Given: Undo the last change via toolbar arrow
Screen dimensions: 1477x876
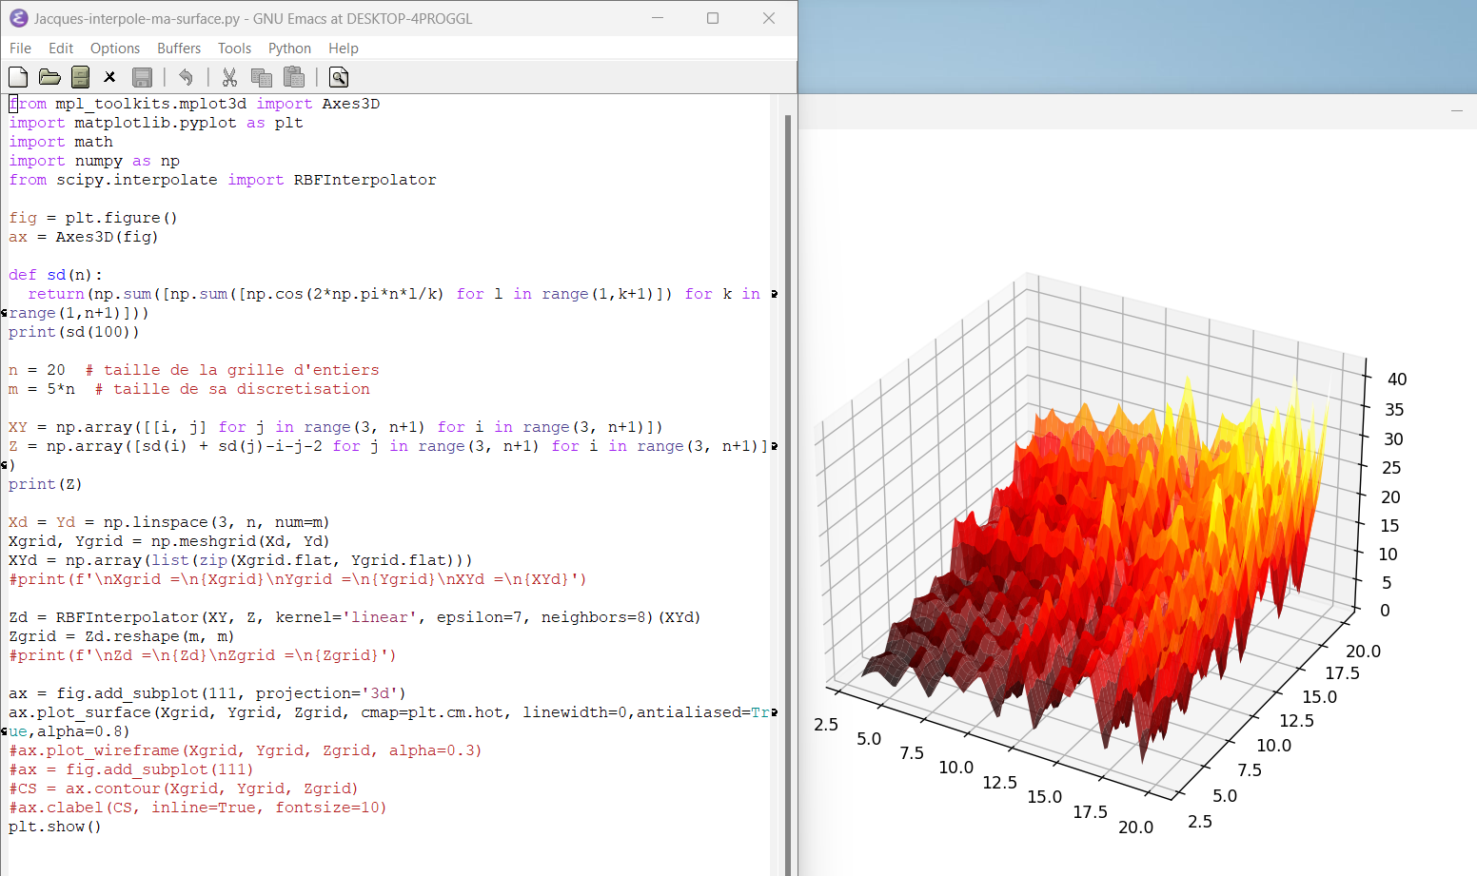Looking at the screenshot, I should (x=186, y=77).
